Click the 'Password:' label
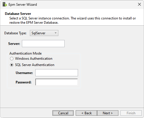The image size is (144, 118). [24, 82]
